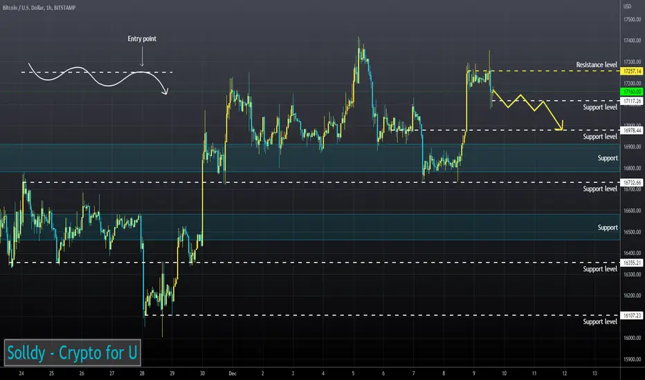The width and height of the screenshot is (645, 380).
Task: Click date 11 on the time axis
Action: tap(534, 373)
